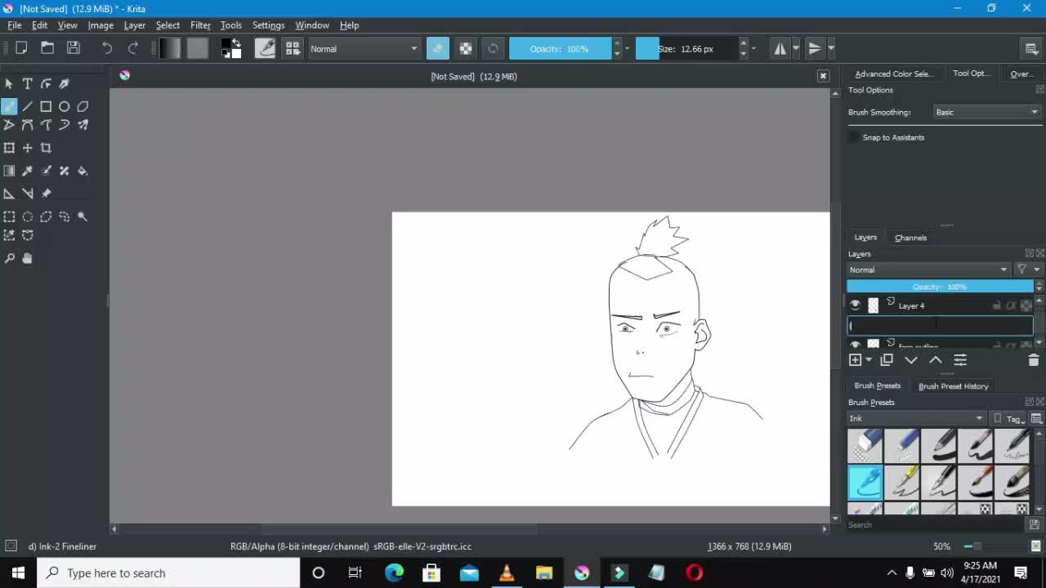Screen dimensions: 1046x588
Task: Select the Fill bucket tool
Action: 83,171
